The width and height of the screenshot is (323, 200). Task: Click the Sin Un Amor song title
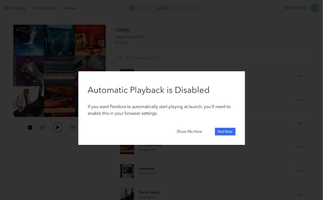coord(149,192)
